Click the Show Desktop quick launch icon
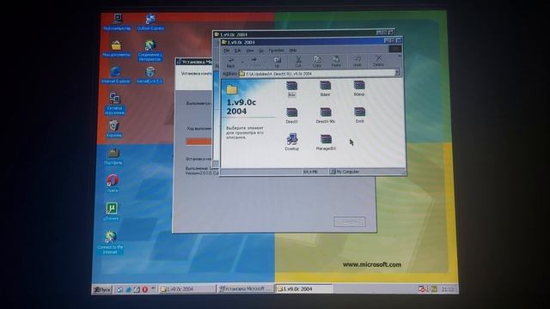The image size is (550, 309). point(137,289)
